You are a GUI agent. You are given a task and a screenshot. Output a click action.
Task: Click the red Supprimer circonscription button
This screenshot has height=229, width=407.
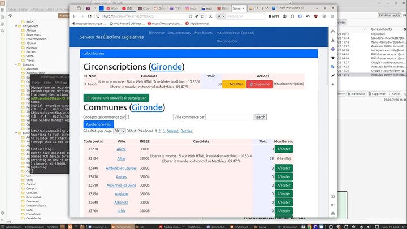coord(259,84)
